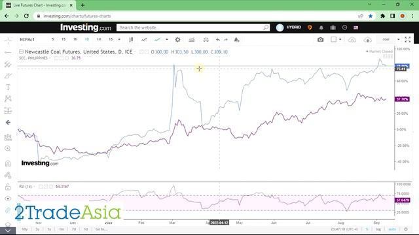Viewport: 419px width, 235px height.
Task: Toggle stay in drawing mode
Action: pyautogui.click(x=8, y=175)
